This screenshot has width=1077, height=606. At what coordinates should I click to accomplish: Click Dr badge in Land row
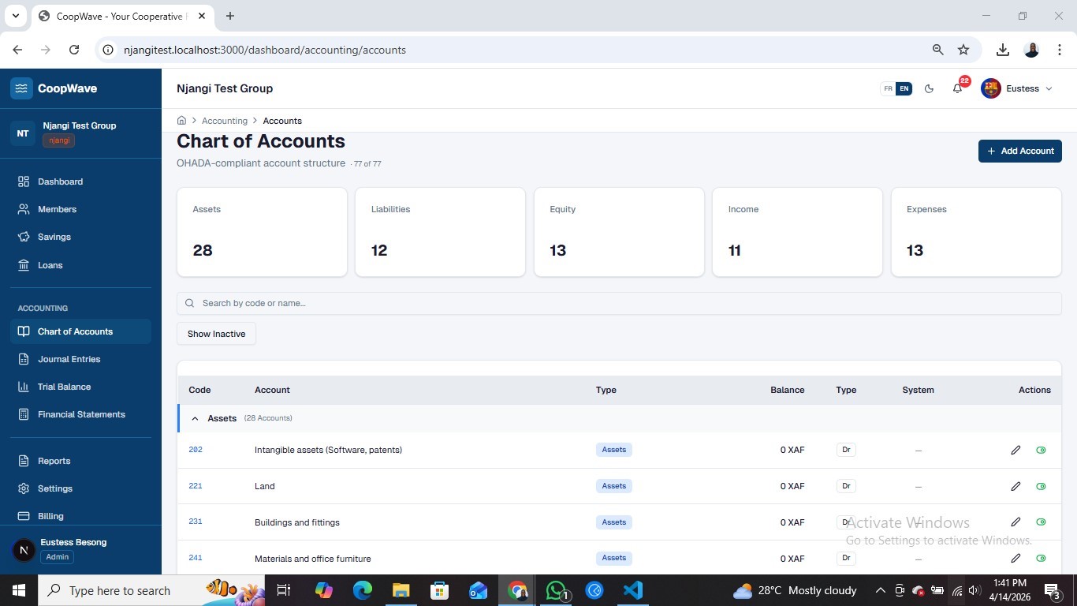[x=846, y=486]
